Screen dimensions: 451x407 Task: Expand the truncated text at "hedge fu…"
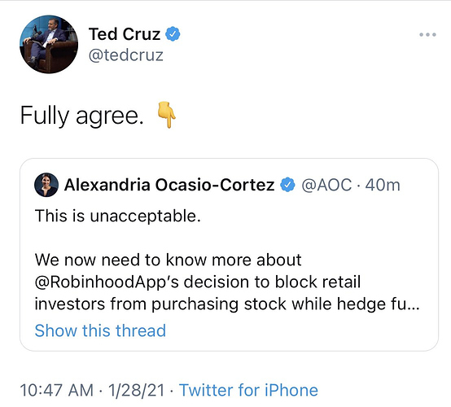tap(379, 304)
